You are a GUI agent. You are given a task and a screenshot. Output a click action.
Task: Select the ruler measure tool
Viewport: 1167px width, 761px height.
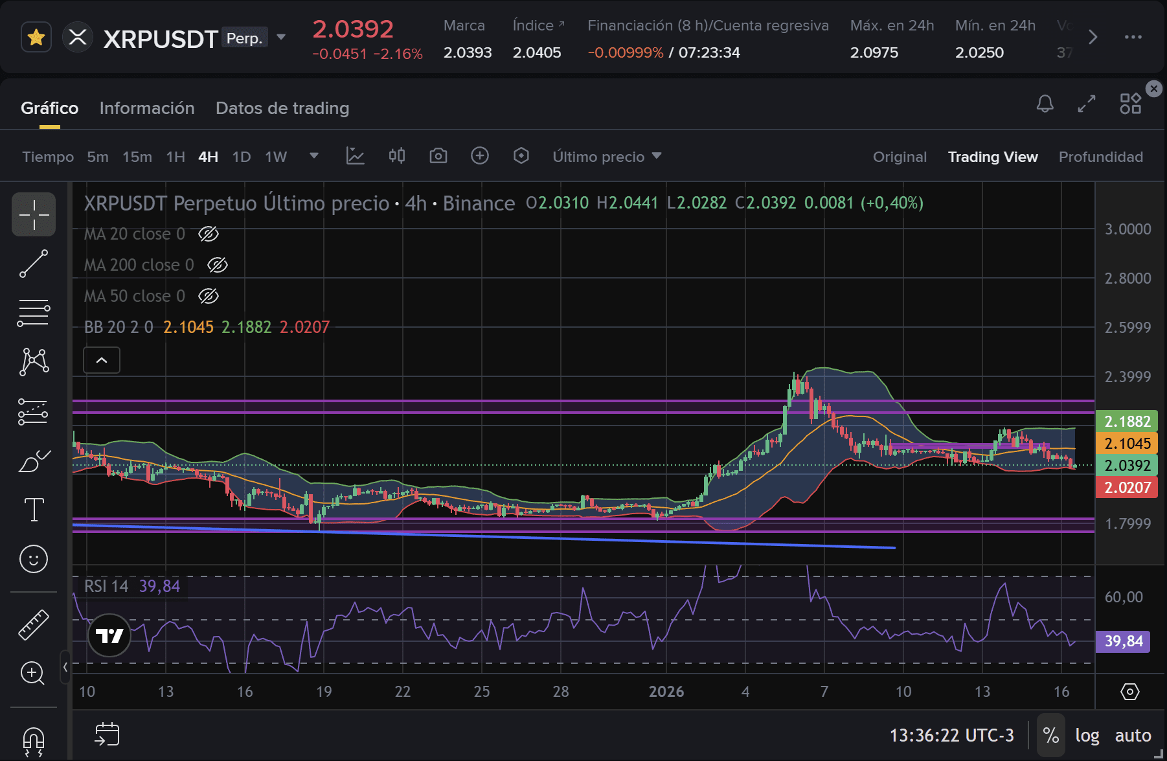(34, 624)
